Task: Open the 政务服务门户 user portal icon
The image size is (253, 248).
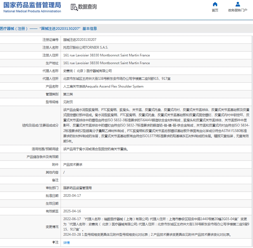Action: 238,4
